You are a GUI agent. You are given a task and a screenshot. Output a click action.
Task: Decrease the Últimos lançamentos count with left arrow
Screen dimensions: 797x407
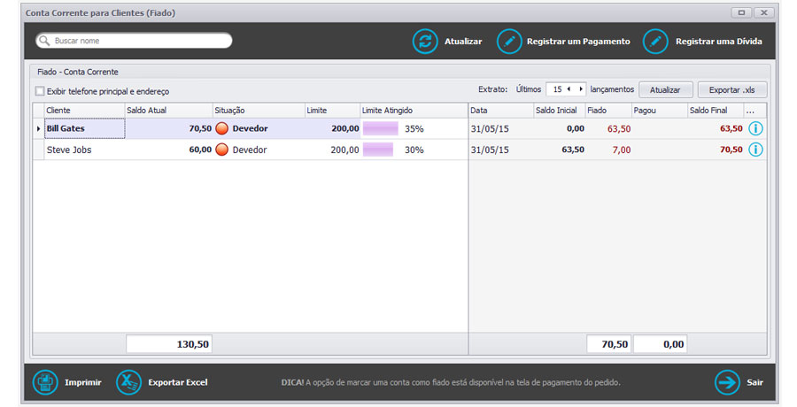pos(569,89)
